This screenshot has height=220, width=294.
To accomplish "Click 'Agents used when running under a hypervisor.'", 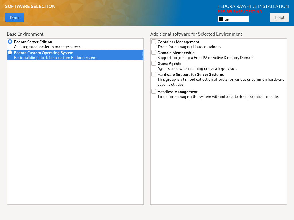I will pos(197,69).
